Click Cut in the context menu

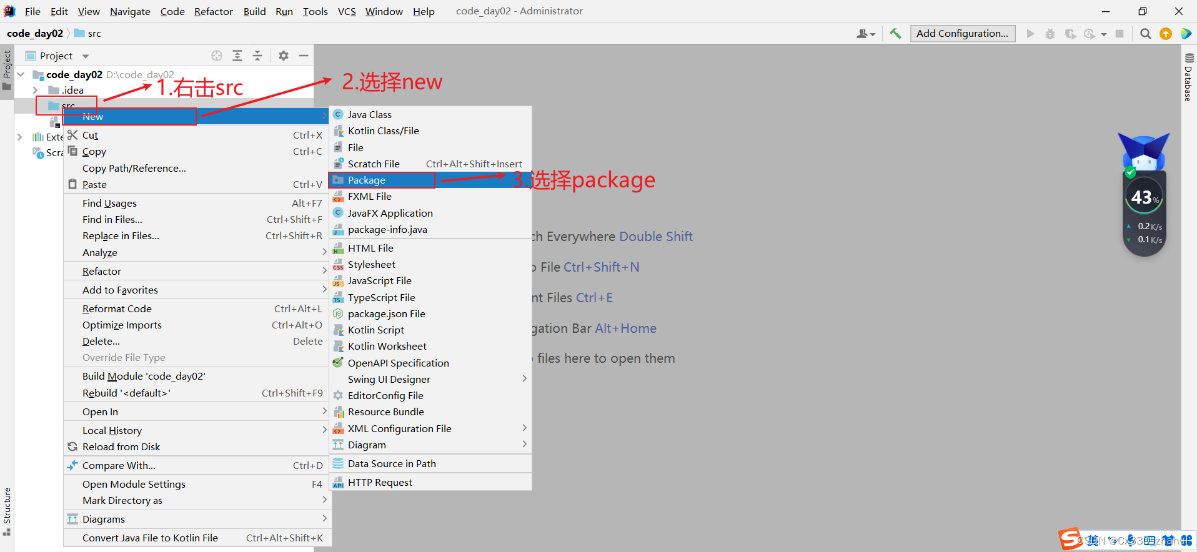tap(197, 135)
